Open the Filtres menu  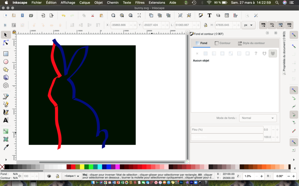140,3
